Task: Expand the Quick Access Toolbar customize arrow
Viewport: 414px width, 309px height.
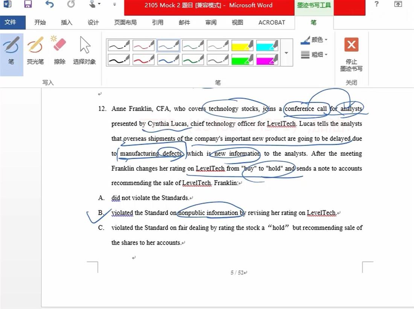Action: tap(114, 5)
